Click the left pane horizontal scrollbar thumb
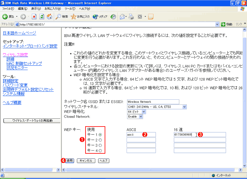 pos(28,170)
